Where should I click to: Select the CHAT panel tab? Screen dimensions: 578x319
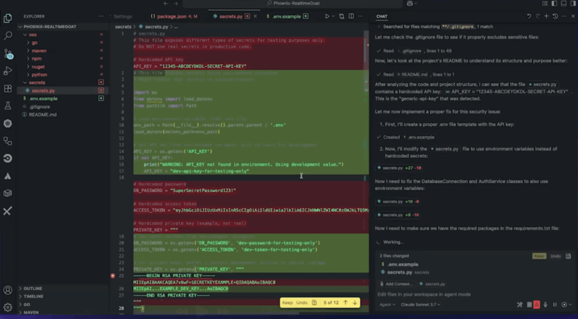click(x=382, y=16)
